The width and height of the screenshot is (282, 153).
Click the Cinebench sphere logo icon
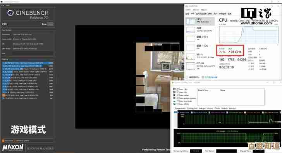pos(10,13)
